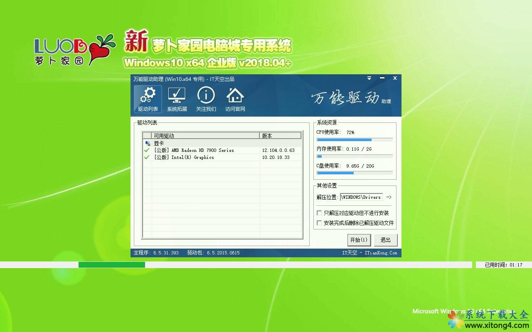The image size is (532, 332).
Task: Click the CPU使用率 72% label
Action: [335, 132]
